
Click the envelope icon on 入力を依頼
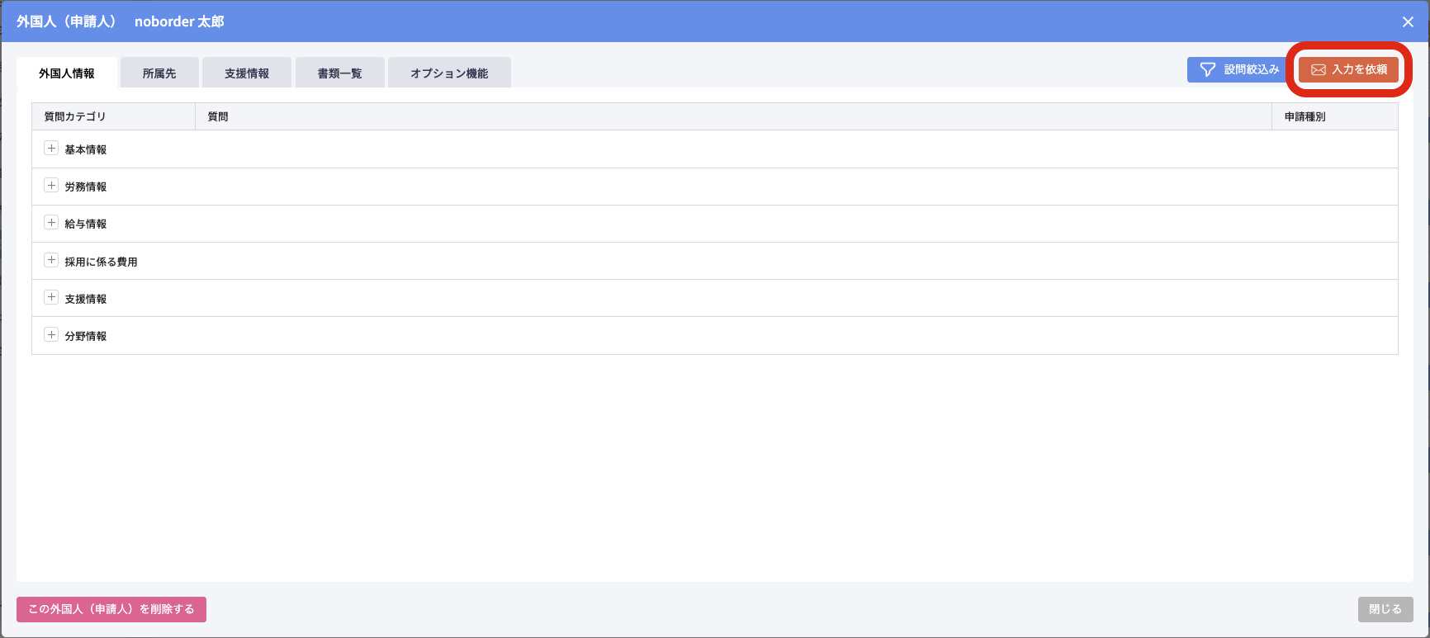1319,70
